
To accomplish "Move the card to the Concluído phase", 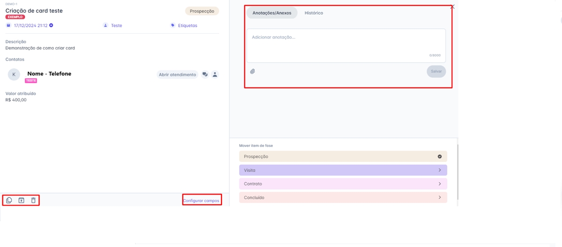I will (343, 197).
